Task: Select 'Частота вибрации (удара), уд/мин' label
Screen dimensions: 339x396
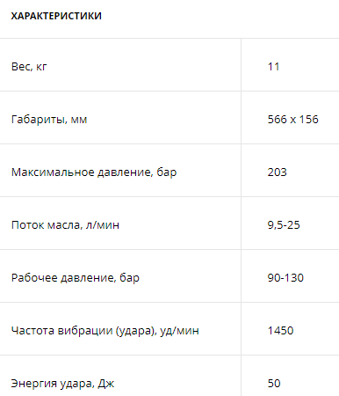Action: [105, 331]
